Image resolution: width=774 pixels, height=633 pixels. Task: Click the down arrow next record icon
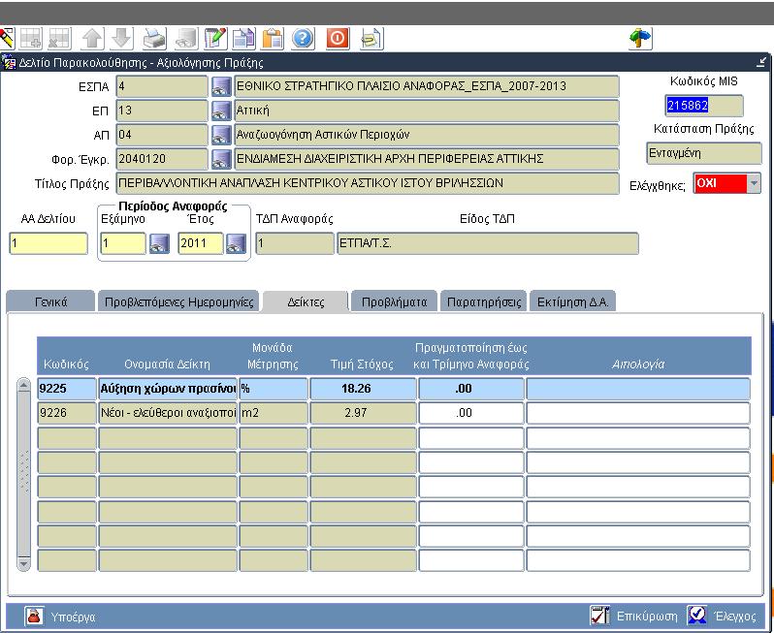(x=121, y=39)
